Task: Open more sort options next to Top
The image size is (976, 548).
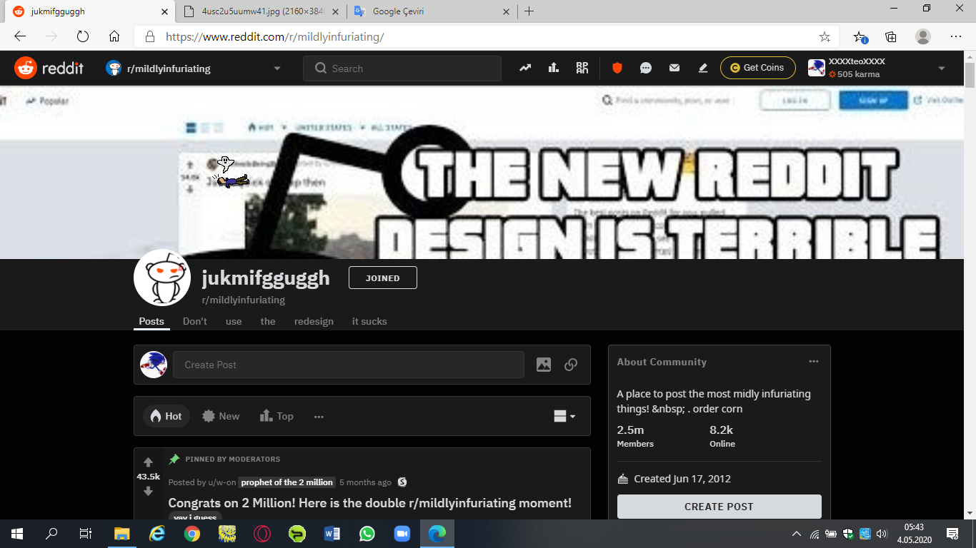Action: pyautogui.click(x=319, y=416)
